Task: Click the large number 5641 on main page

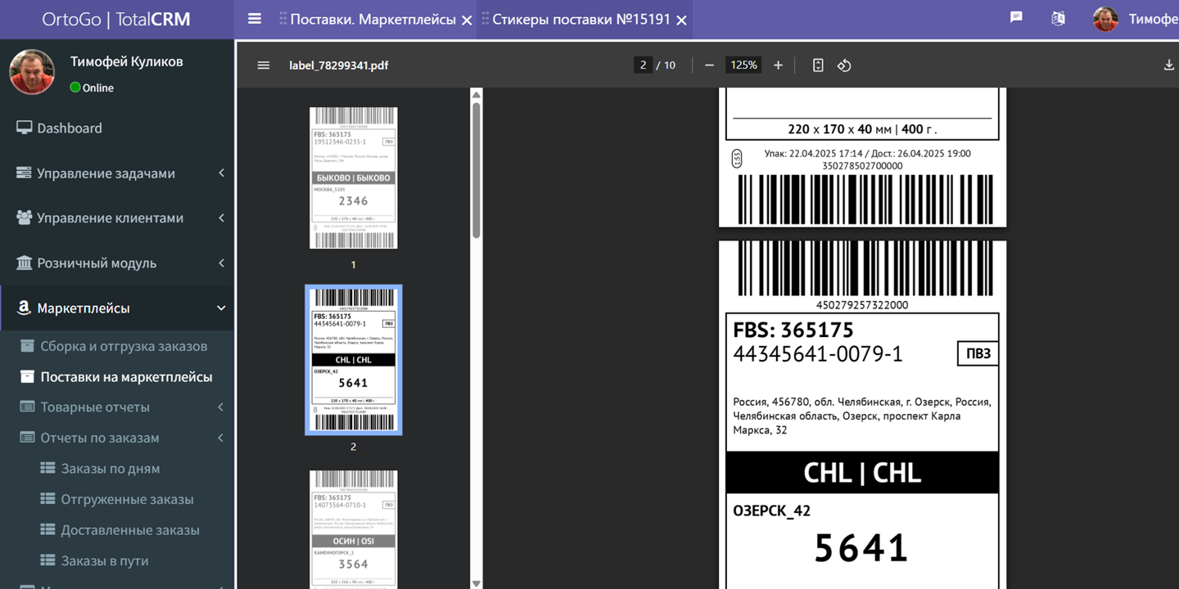Action: pyautogui.click(x=861, y=548)
